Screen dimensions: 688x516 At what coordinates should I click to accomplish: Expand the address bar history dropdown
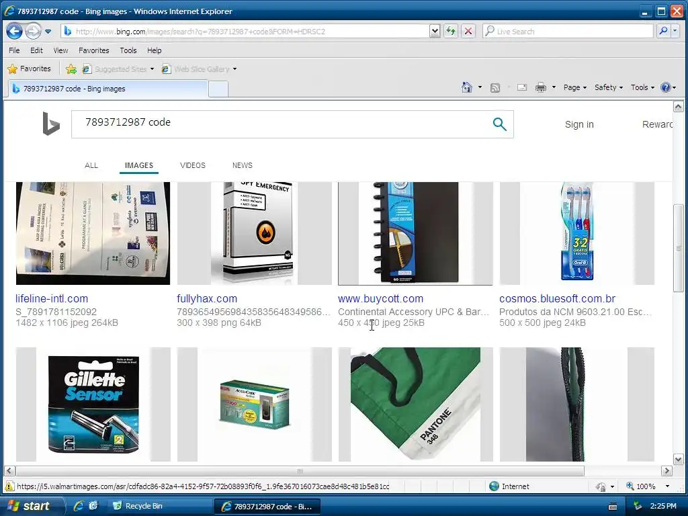click(x=435, y=32)
